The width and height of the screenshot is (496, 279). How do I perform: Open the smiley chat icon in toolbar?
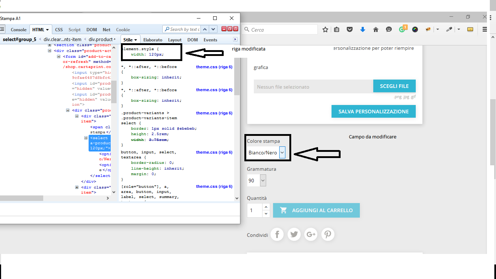(389, 29)
